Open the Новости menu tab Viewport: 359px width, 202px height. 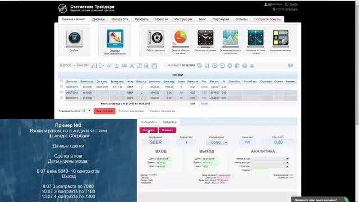coord(162,19)
